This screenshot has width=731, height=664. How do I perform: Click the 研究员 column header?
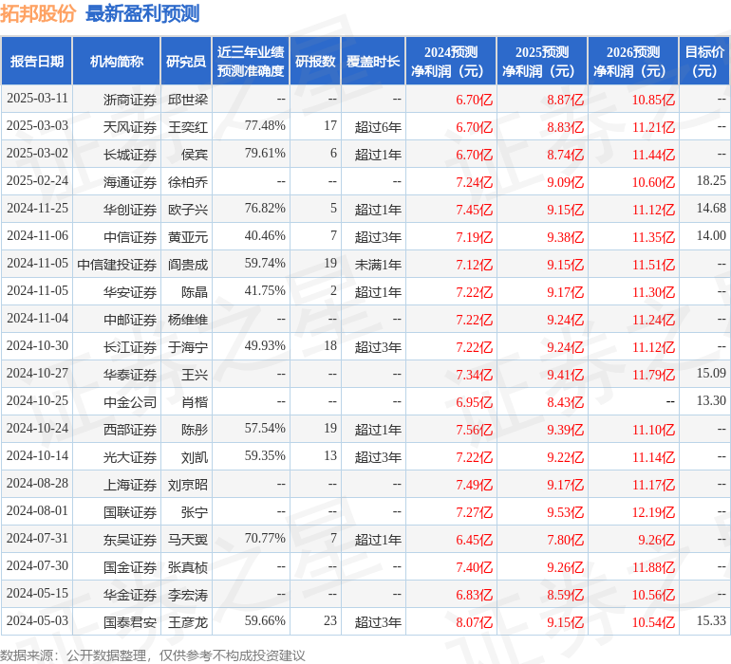(186, 61)
